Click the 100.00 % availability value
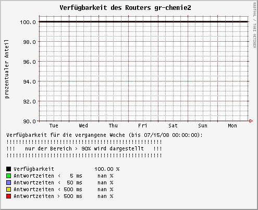The width and height of the screenshot is (258, 210). [x=107, y=169]
